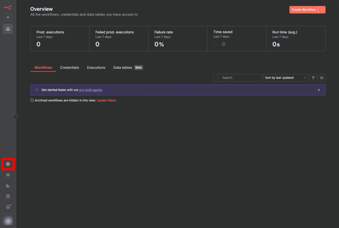Click the plus icon in the sidebar

point(8,17)
